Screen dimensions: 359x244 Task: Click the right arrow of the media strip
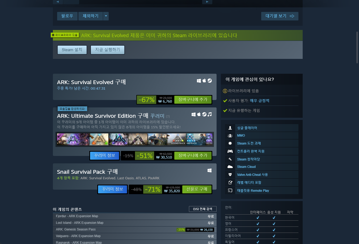tap(207, 2)
